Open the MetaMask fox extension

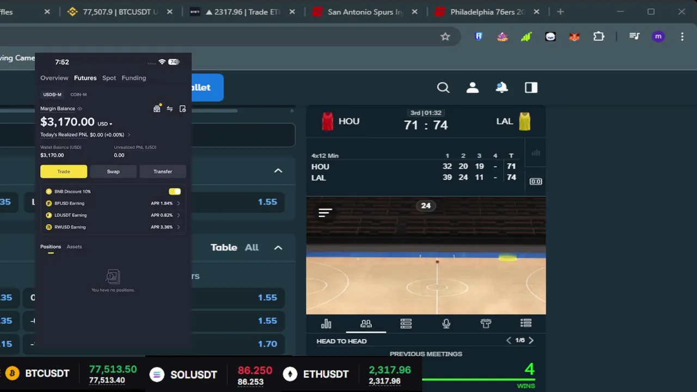(x=574, y=36)
